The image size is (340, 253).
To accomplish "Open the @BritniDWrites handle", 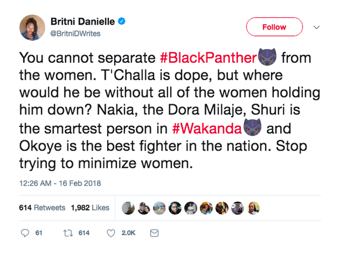I will point(75,34).
